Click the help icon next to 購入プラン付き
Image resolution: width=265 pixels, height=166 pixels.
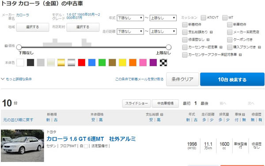(259, 47)
